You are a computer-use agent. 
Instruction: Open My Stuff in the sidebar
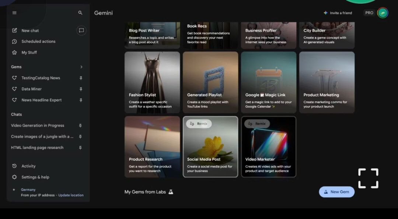(29, 53)
